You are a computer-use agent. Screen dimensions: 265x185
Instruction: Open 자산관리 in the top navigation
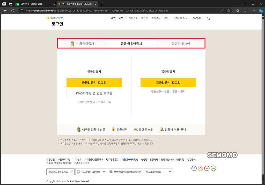(x=133, y=18)
